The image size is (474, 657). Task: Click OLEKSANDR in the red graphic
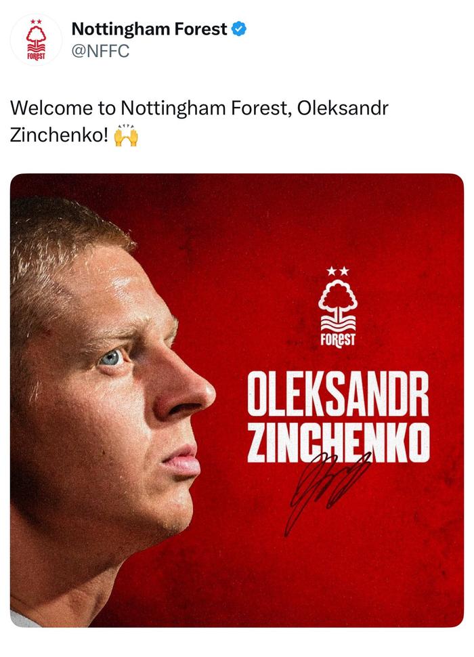337,394
